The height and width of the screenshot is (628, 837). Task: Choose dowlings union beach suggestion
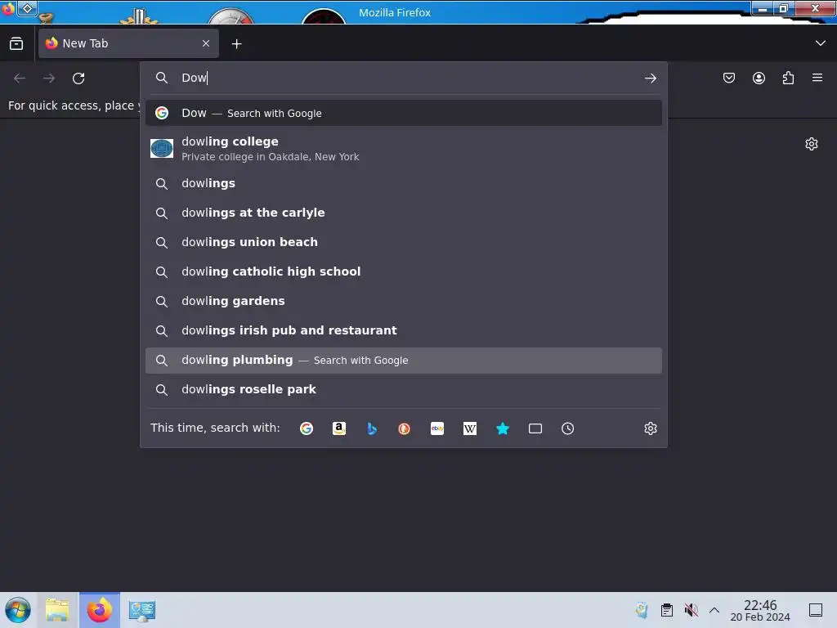(404, 242)
